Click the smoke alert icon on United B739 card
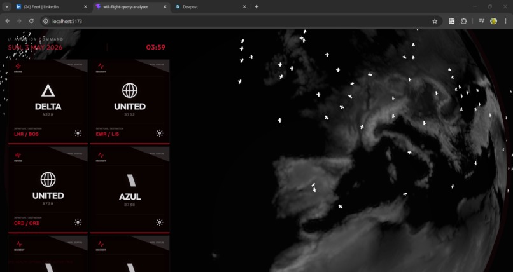This screenshot has width=513, height=272. 18,155
